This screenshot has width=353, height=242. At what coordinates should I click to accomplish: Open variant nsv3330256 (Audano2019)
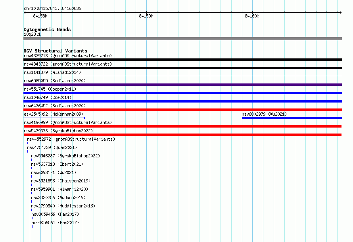pos(58,197)
